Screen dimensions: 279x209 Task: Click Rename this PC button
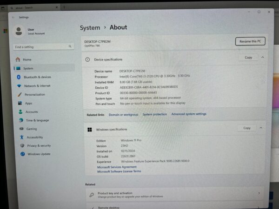point(250,41)
